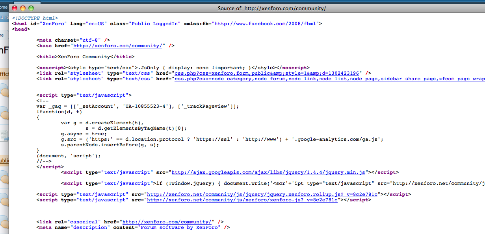The height and width of the screenshot is (234, 485).
Task: Open the css.php?css=node_category stylesheet link
Action: click(330, 79)
